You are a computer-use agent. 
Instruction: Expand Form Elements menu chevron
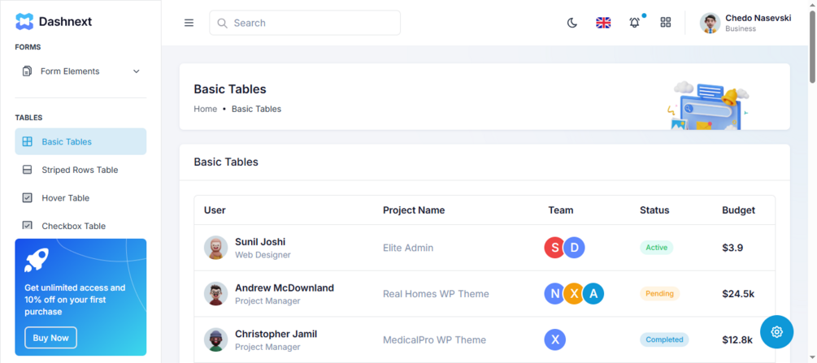[x=136, y=71]
